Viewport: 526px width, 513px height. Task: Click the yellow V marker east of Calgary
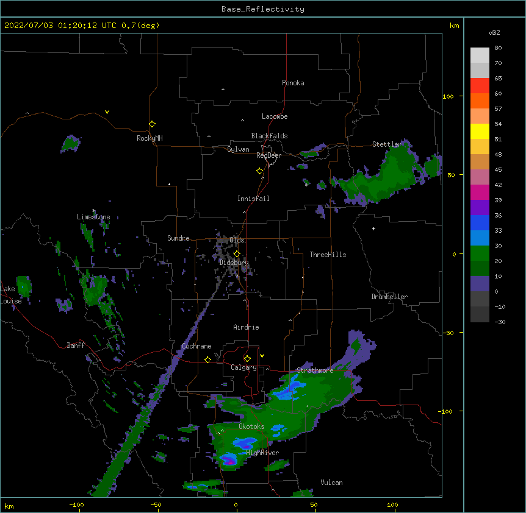click(x=262, y=356)
